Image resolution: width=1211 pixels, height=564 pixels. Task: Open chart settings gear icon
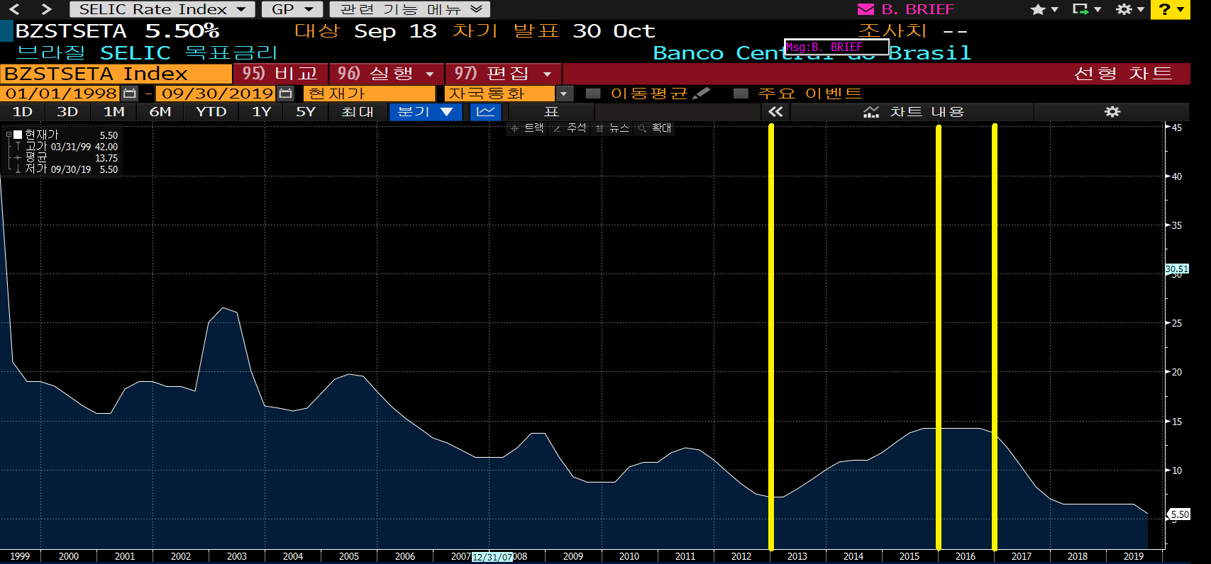click(x=1112, y=112)
